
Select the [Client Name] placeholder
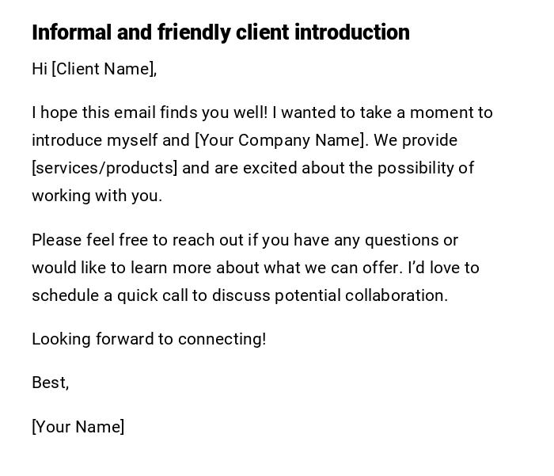tap(104, 69)
